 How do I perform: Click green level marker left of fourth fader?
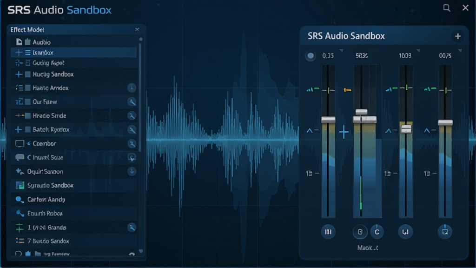(430, 89)
